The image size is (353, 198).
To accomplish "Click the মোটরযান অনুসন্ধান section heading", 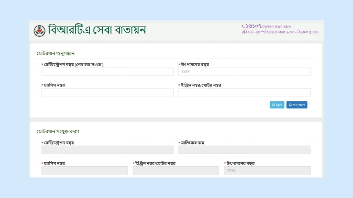I will click(x=55, y=53).
